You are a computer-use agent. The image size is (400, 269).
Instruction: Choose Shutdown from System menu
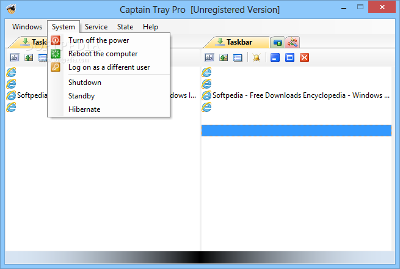[x=109, y=83]
